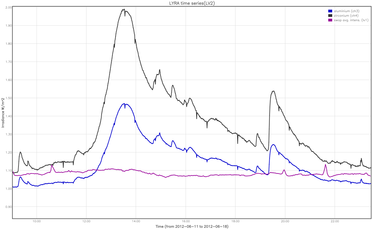
Task: Click the aluminium curve's peak near 13:30
Action: (124, 104)
